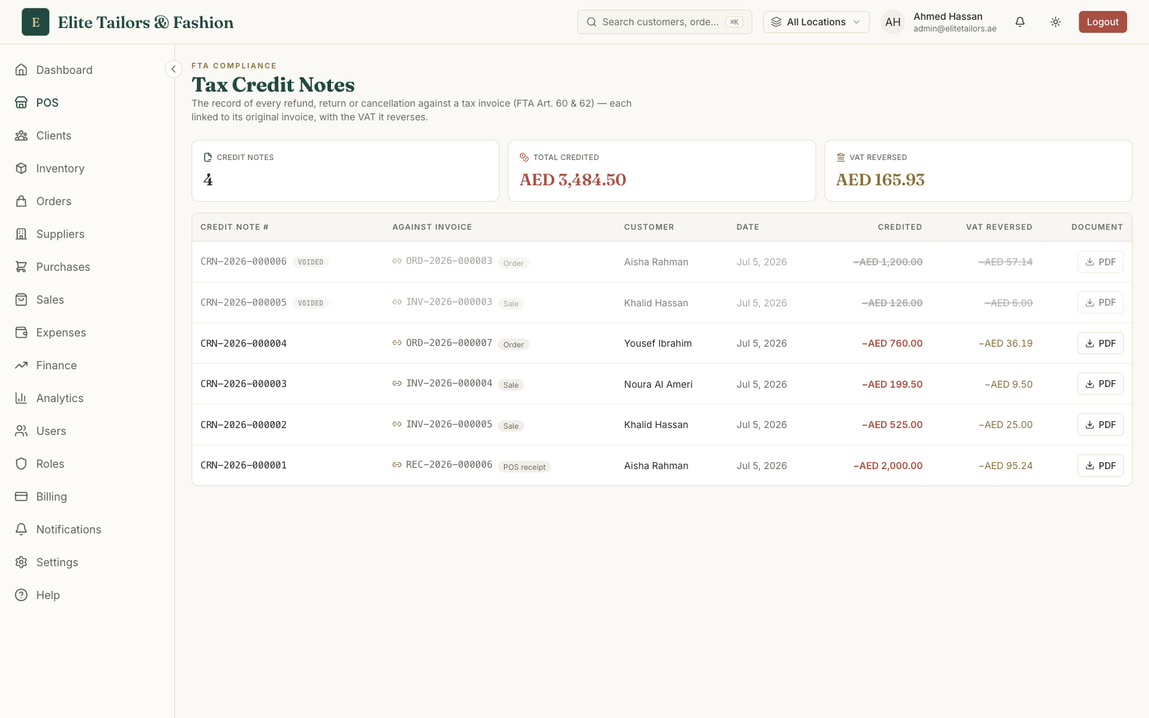1149x718 pixels.
Task: Click the sidebar Notifications bell icon
Action: (x=21, y=529)
